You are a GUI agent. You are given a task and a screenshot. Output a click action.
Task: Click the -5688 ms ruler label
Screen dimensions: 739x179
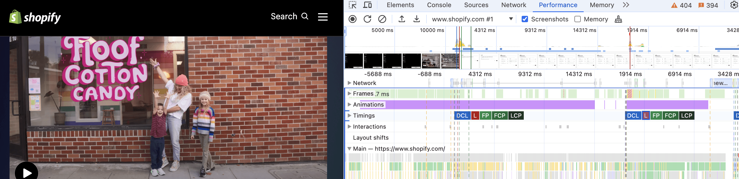click(x=378, y=74)
